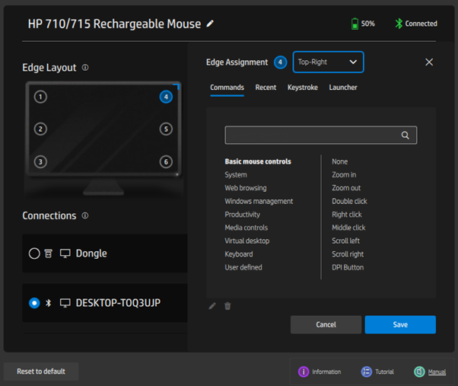This screenshot has width=458, height=386.
Task: Select the Productivity category
Action: click(243, 215)
